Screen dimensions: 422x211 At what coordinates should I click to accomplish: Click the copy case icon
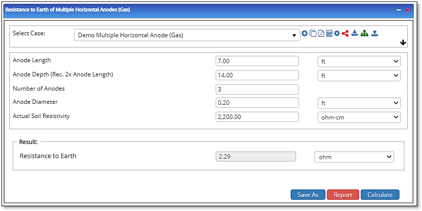[x=313, y=34]
